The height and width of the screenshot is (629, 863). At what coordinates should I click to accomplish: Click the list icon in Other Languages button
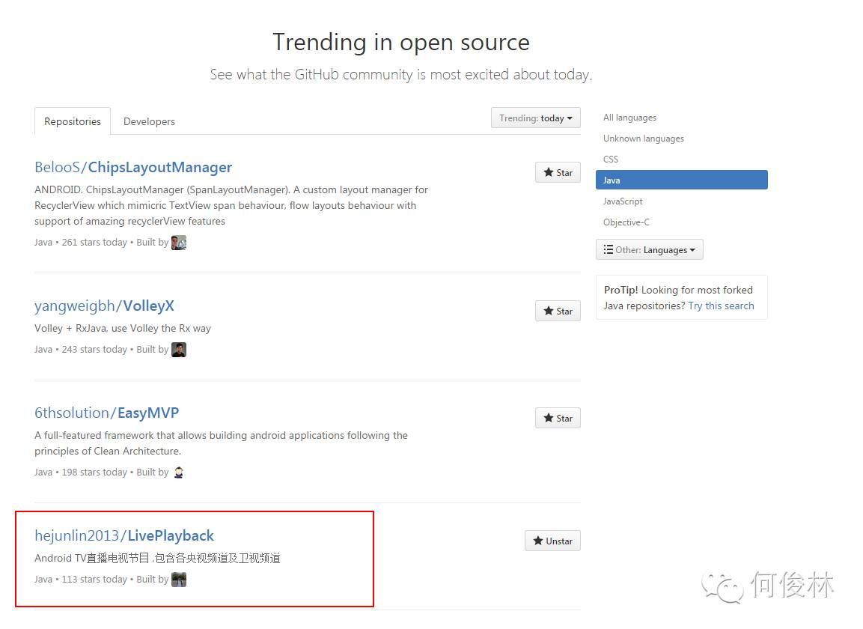(609, 249)
